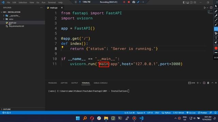This screenshot has height=122, width=218.
Task: Click the lightbulb quick fix icon
Action: pos(62,47)
